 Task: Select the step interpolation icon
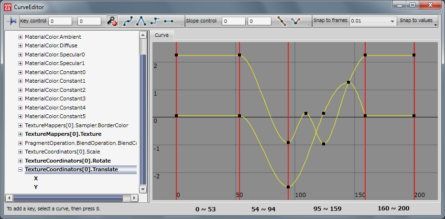tap(154, 22)
